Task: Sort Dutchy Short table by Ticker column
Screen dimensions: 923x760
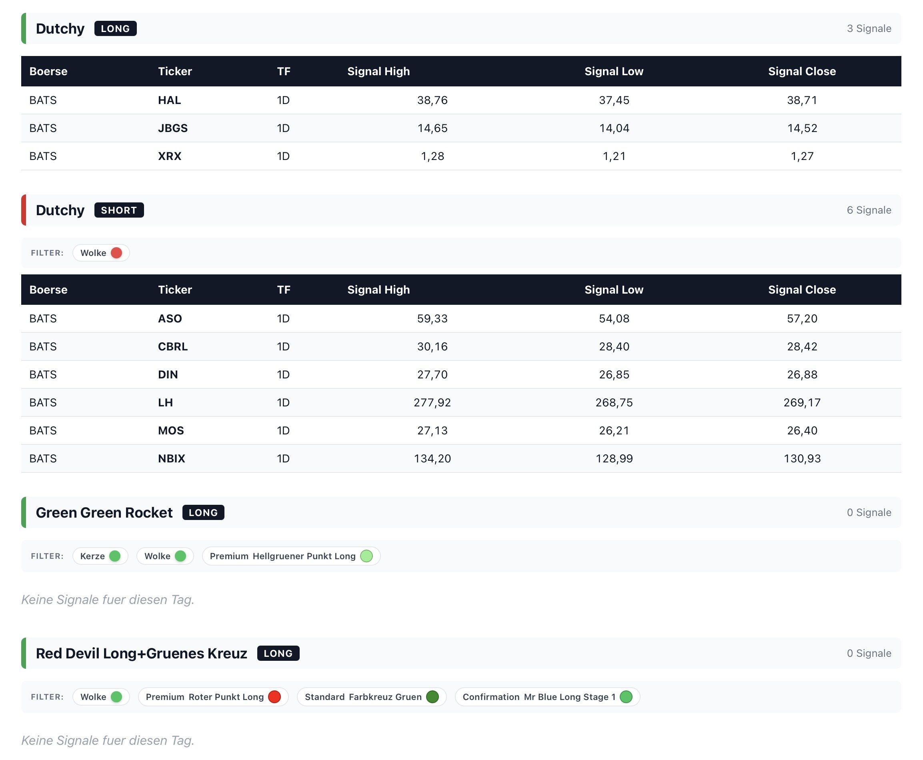Action: (x=175, y=290)
